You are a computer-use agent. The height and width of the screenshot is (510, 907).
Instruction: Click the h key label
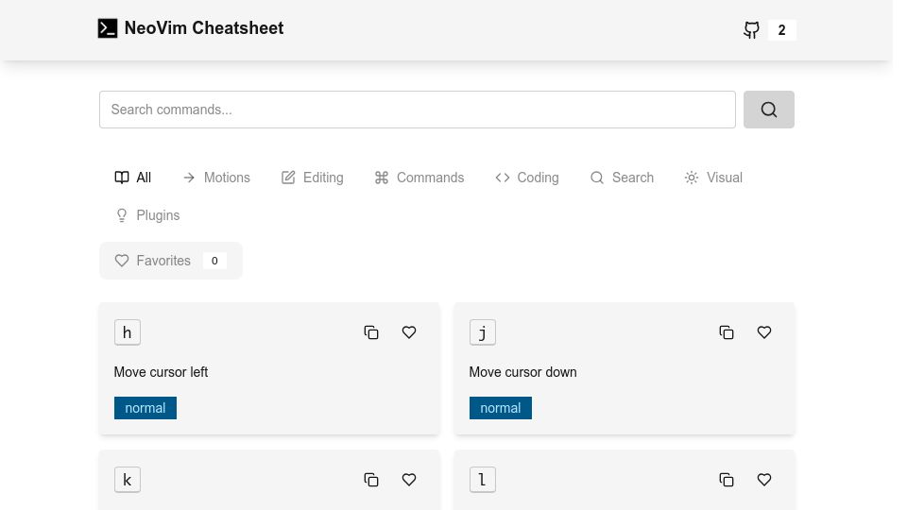click(x=128, y=332)
